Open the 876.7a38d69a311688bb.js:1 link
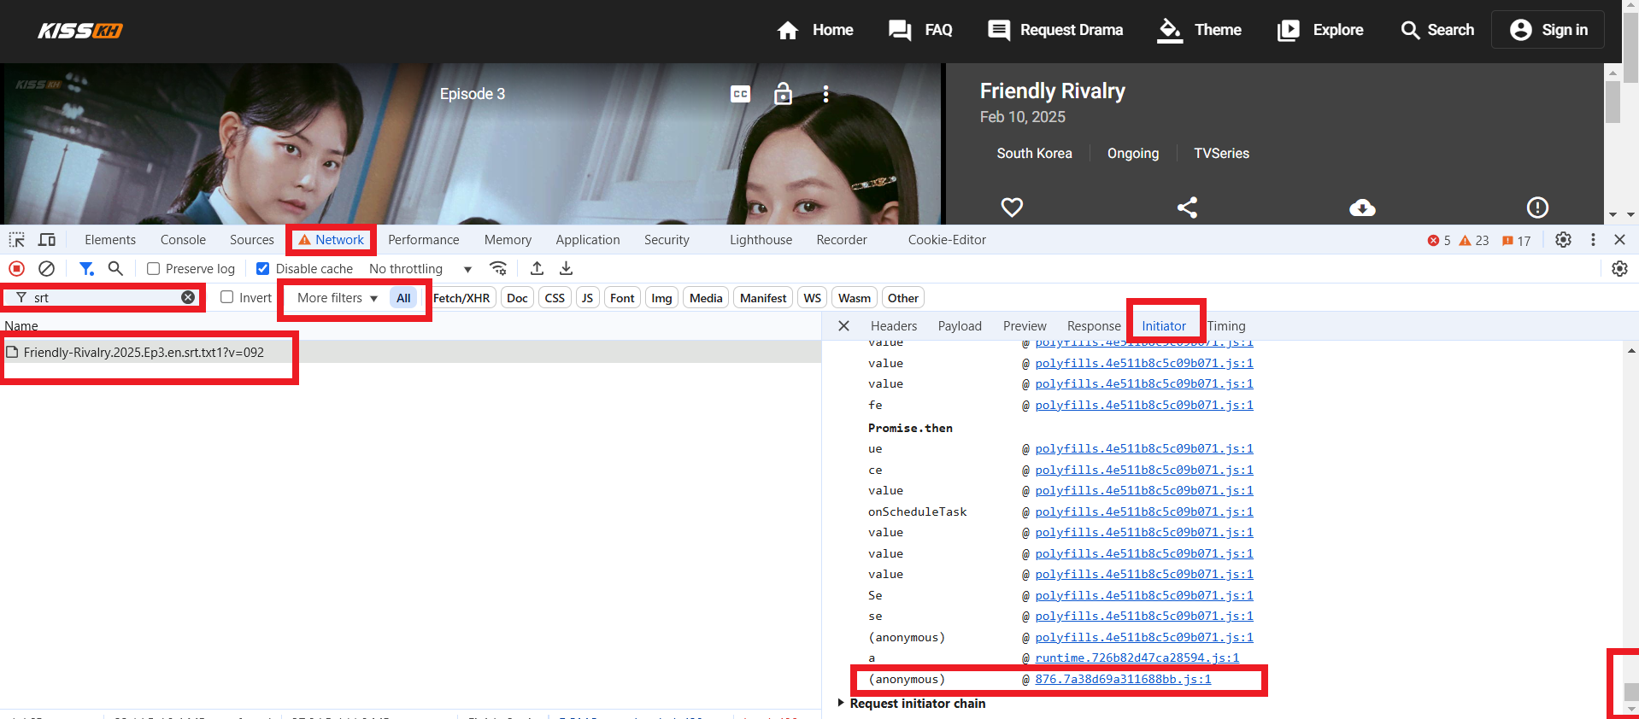Screen dimensions: 1639x719 coord(1122,680)
